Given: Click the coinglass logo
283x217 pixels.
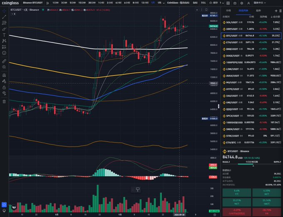Looking at the screenshot, I should click(10, 3).
